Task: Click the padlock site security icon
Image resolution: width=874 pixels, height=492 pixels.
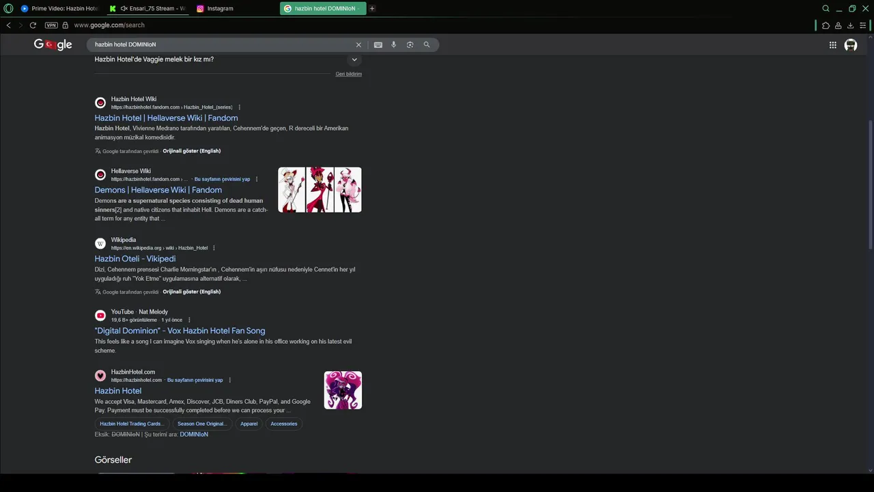Action: [66, 25]
